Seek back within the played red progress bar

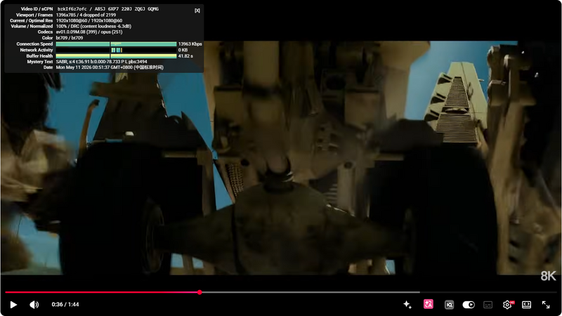coord(101,292)
